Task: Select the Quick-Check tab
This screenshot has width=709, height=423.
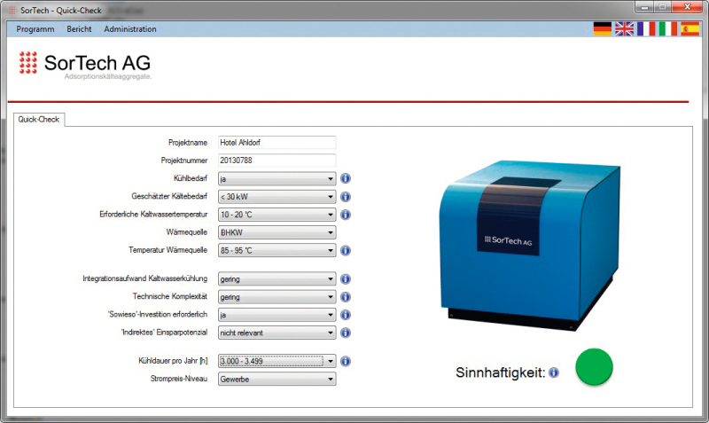Action: coord(39,120)
